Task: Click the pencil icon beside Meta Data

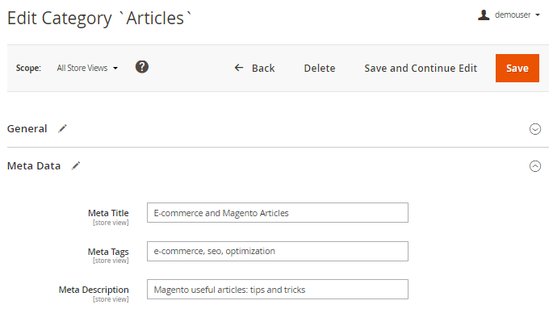Action: (x=76, y=166)
